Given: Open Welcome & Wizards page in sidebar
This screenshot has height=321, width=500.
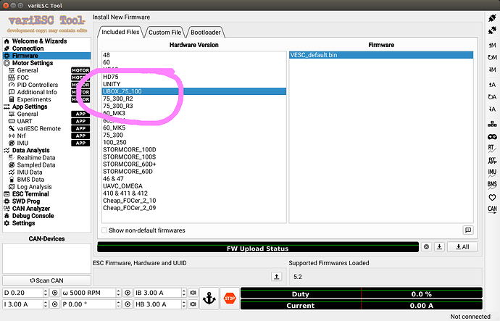Looking at the screenshot, I should [x=40, y=41].
